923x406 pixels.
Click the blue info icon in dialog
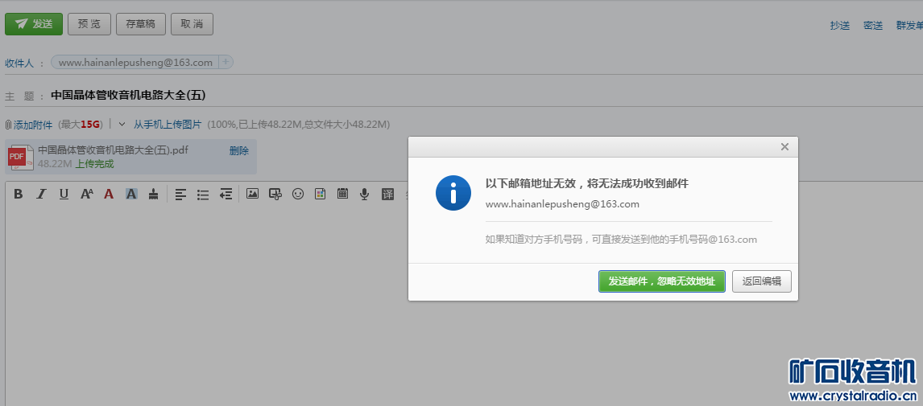[x=453, y=193]
